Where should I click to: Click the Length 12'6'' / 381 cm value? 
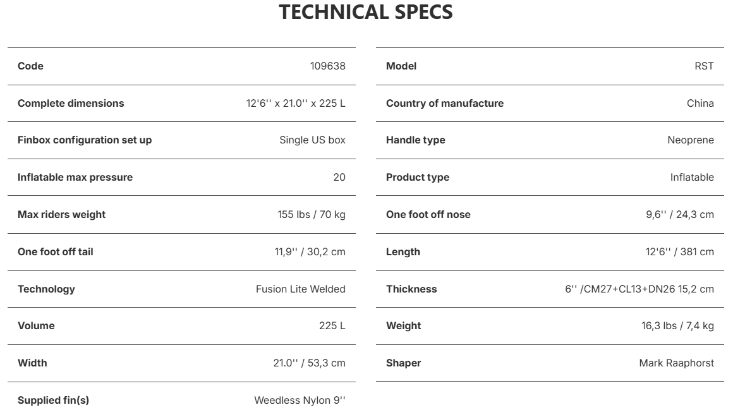click(680, 251)
